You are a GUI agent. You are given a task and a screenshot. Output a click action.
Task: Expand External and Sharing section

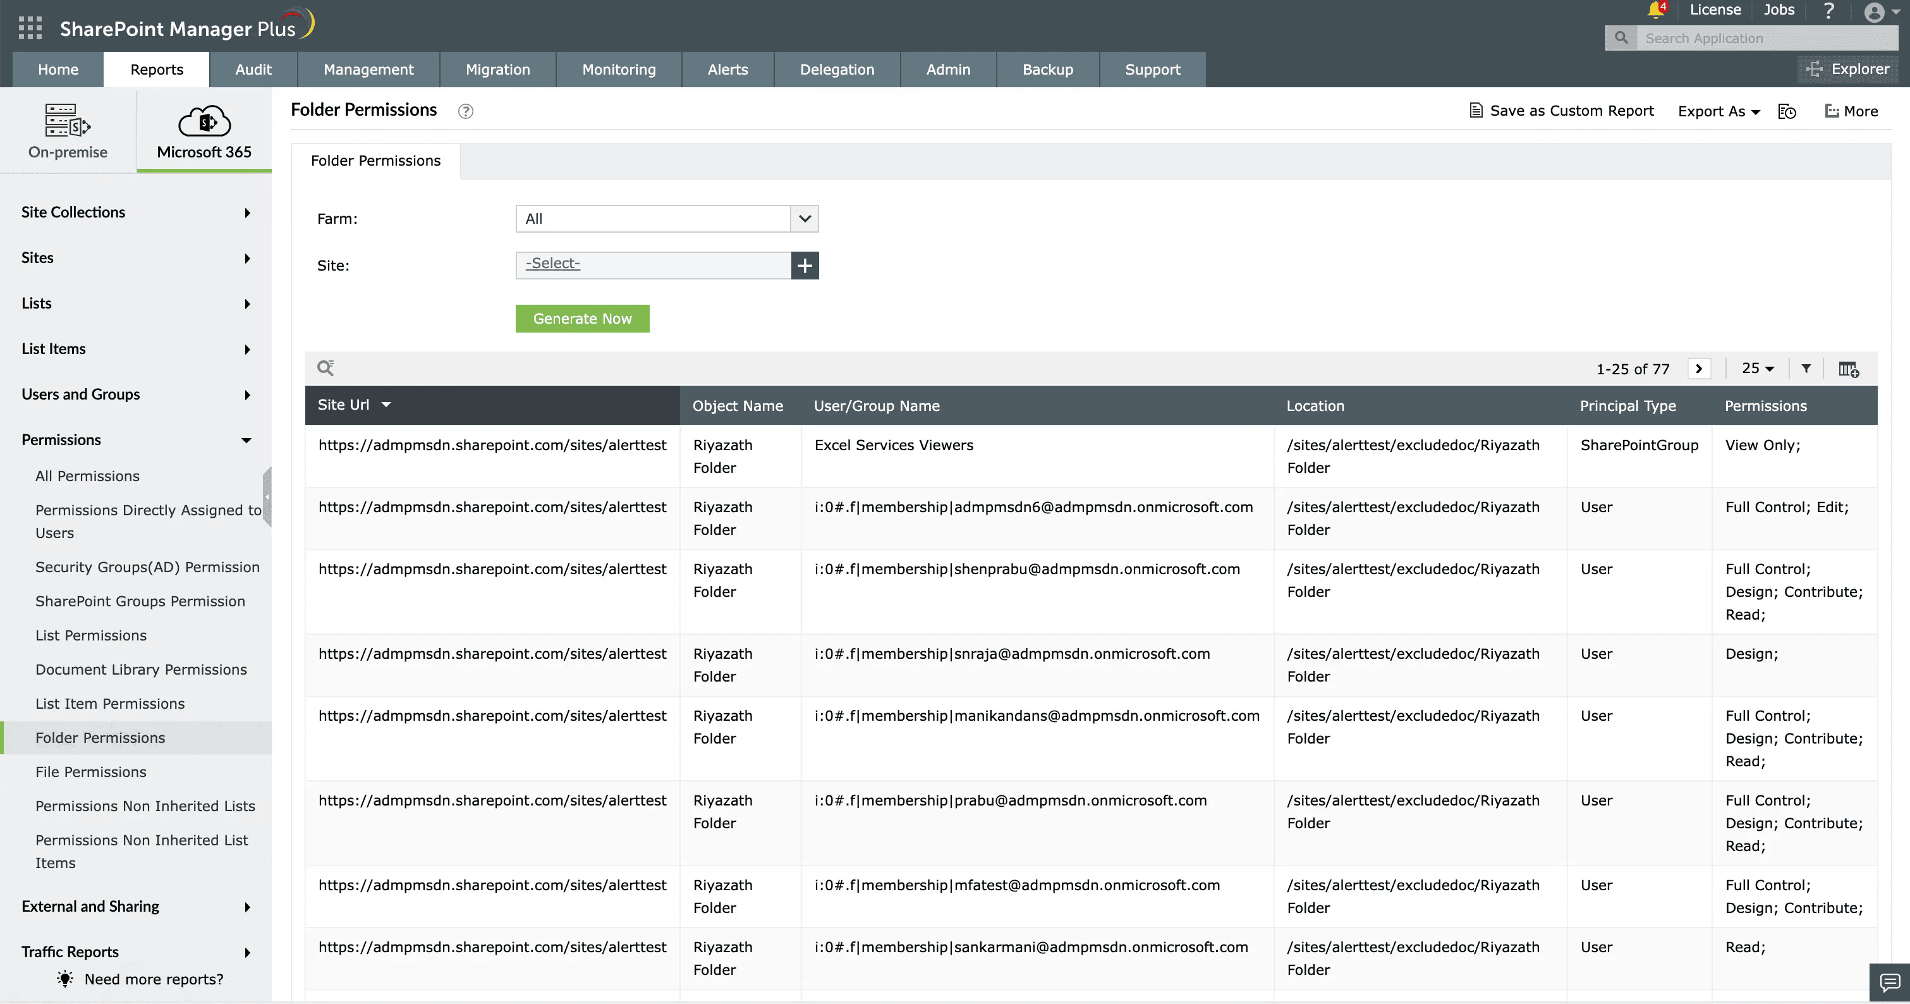[x=136, y=906]
